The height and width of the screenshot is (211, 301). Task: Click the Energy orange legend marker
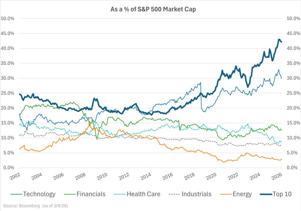225,194
